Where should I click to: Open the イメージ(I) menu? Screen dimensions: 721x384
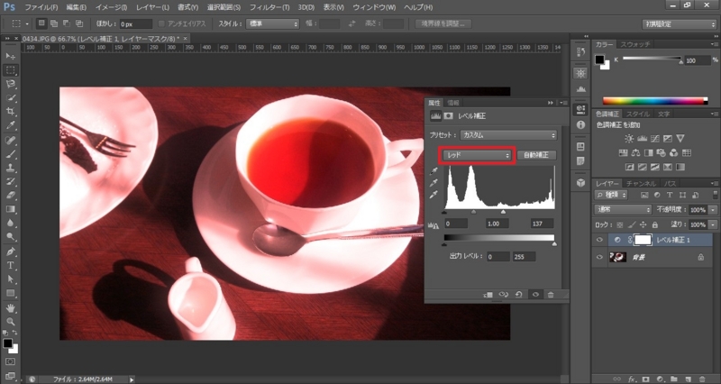point(111,7)
